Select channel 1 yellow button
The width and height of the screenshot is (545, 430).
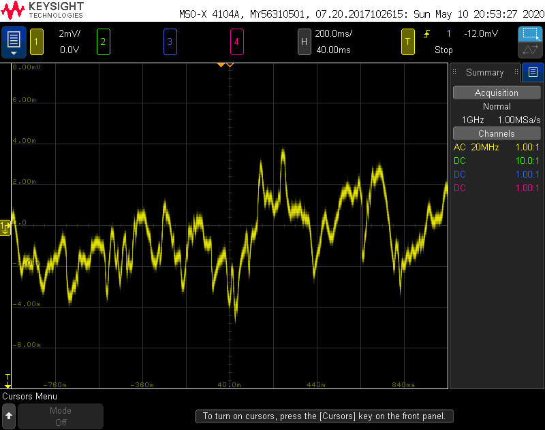(37, 42)
